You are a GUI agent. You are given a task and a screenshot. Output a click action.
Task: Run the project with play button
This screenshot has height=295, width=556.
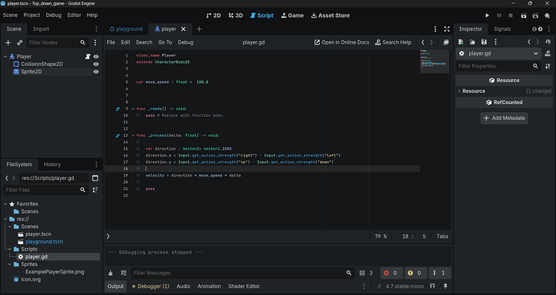coord(488,15)
